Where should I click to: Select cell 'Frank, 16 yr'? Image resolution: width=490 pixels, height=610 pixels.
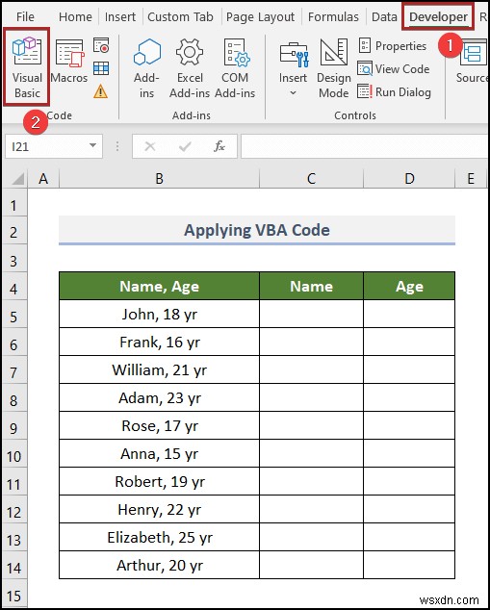pos(159,342)
